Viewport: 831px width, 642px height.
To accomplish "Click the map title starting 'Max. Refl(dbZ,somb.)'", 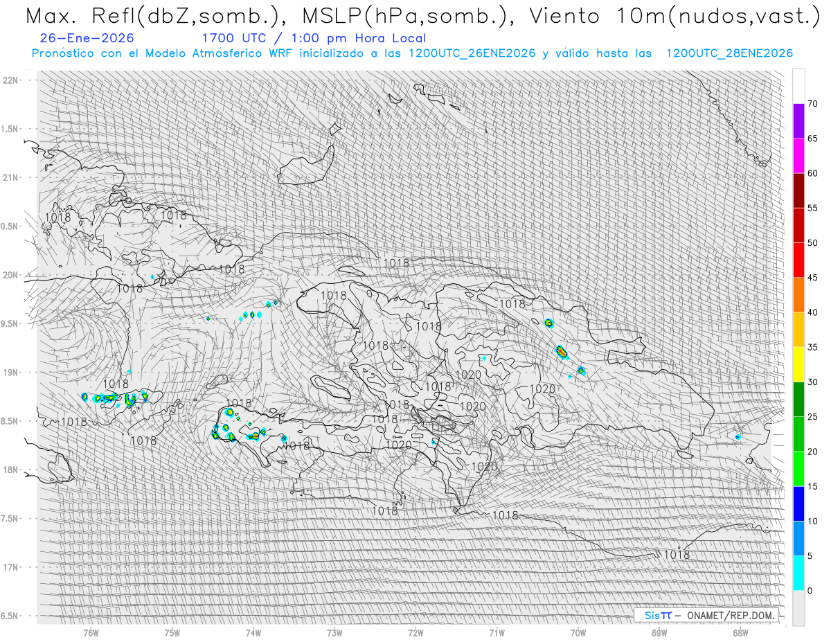I will [x=422, y=17].
